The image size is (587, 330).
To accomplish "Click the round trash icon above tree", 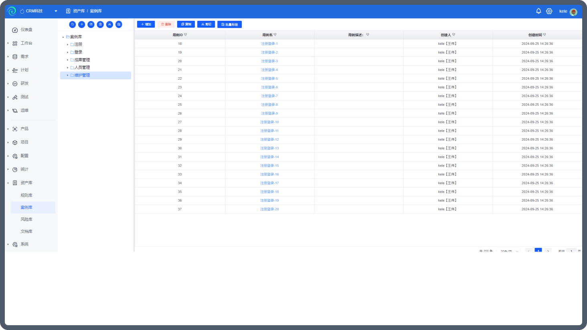I will 100,24.
